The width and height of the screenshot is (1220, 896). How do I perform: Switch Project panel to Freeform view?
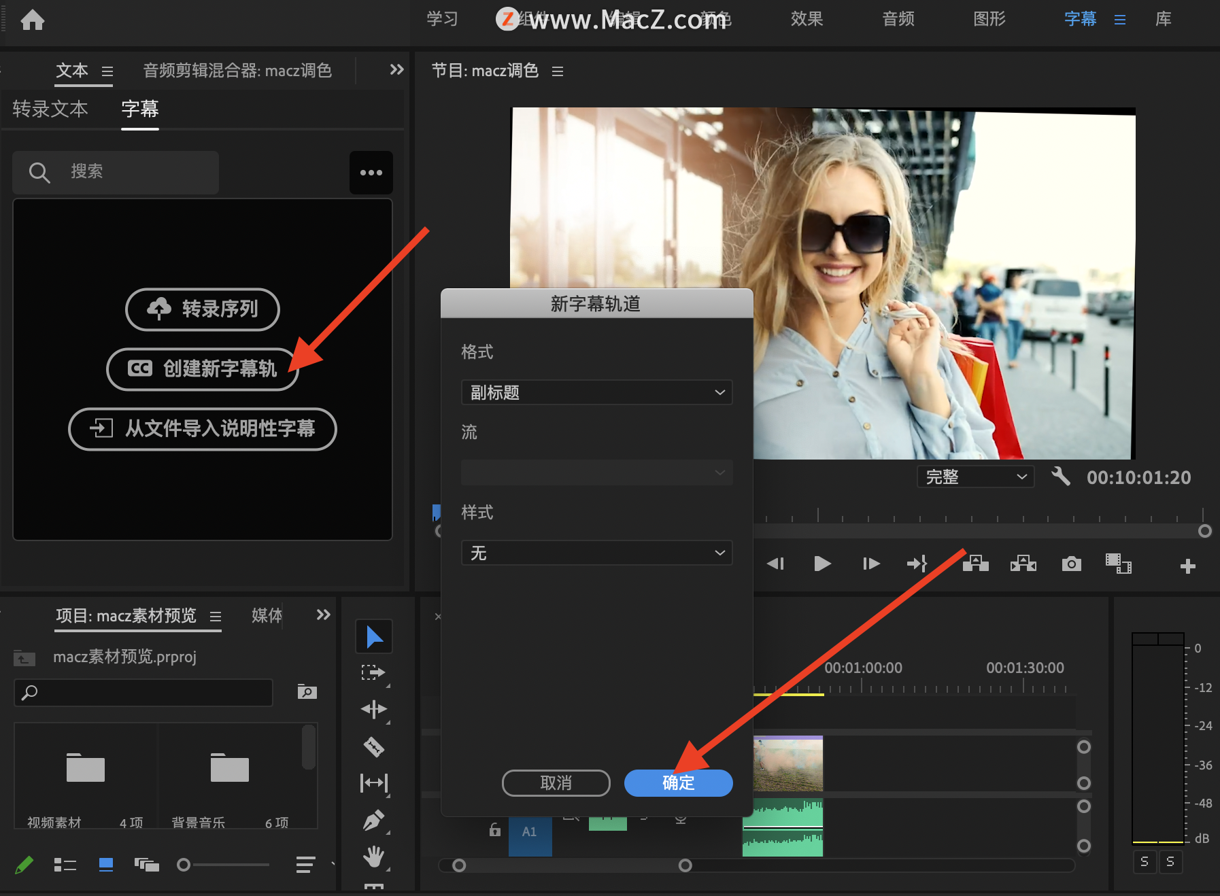click(x=146, y=865)
